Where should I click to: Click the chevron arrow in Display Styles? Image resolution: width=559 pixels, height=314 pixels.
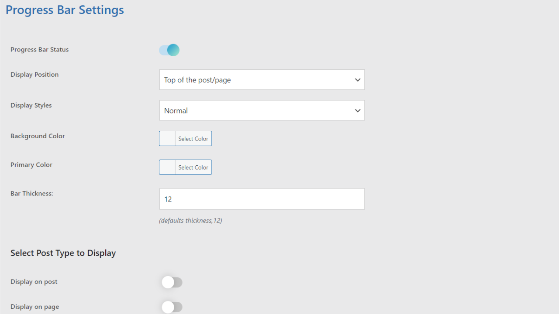358,111
